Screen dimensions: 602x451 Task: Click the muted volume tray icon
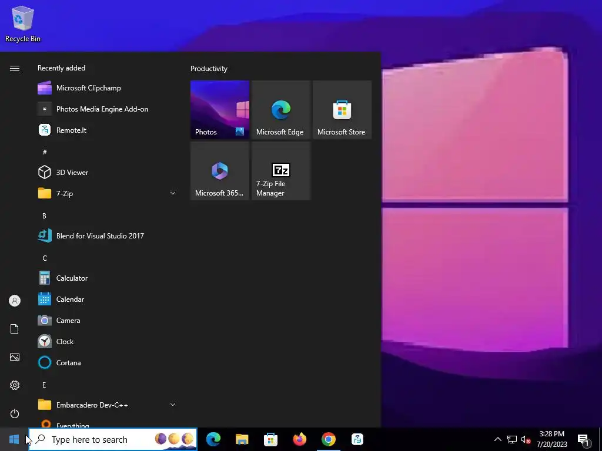pyautogui.click(x=526, y=439)
